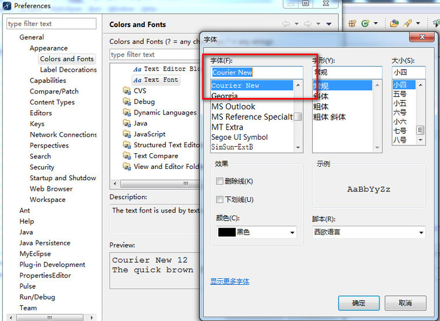This screenshot has width=440, height=321.
Task: Open the back history dropdown arrow
Action: point(297,24)
